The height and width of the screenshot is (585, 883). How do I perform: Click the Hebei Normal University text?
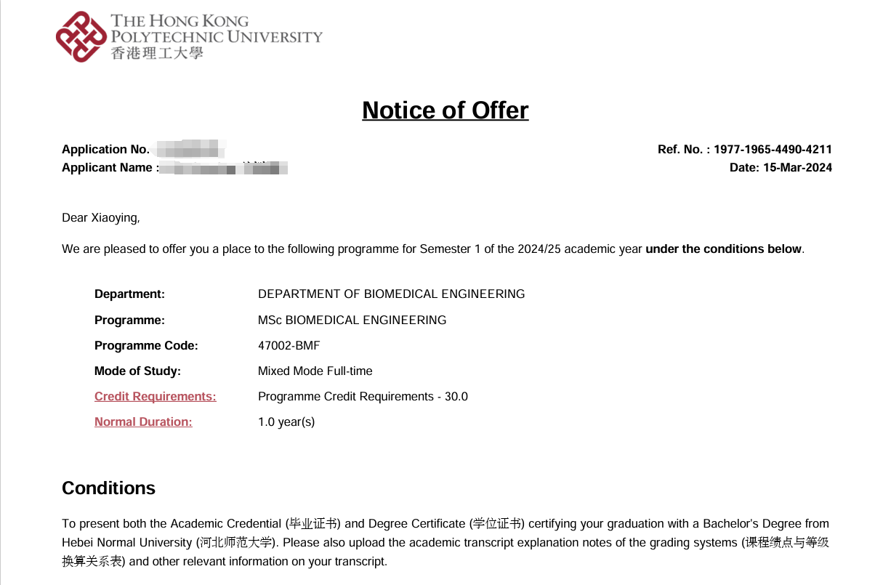127,542
